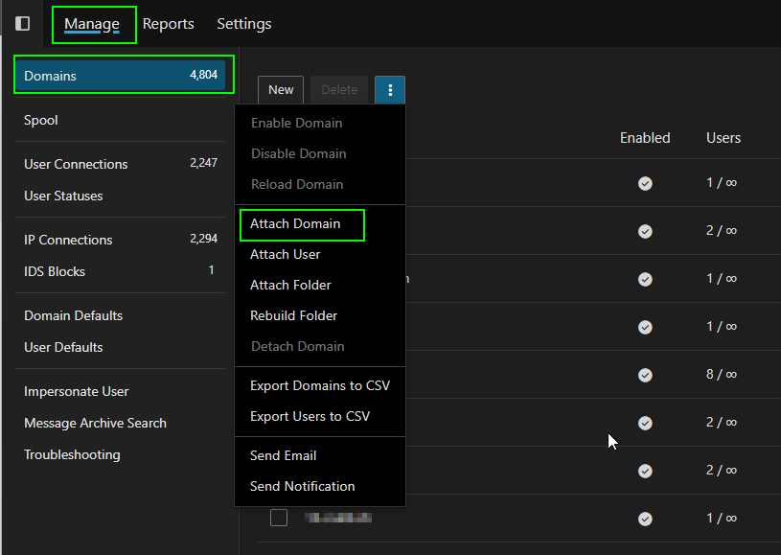781x555 pixels.
Task: Open the three-dot more actions menu
Action: click(390, 90)
